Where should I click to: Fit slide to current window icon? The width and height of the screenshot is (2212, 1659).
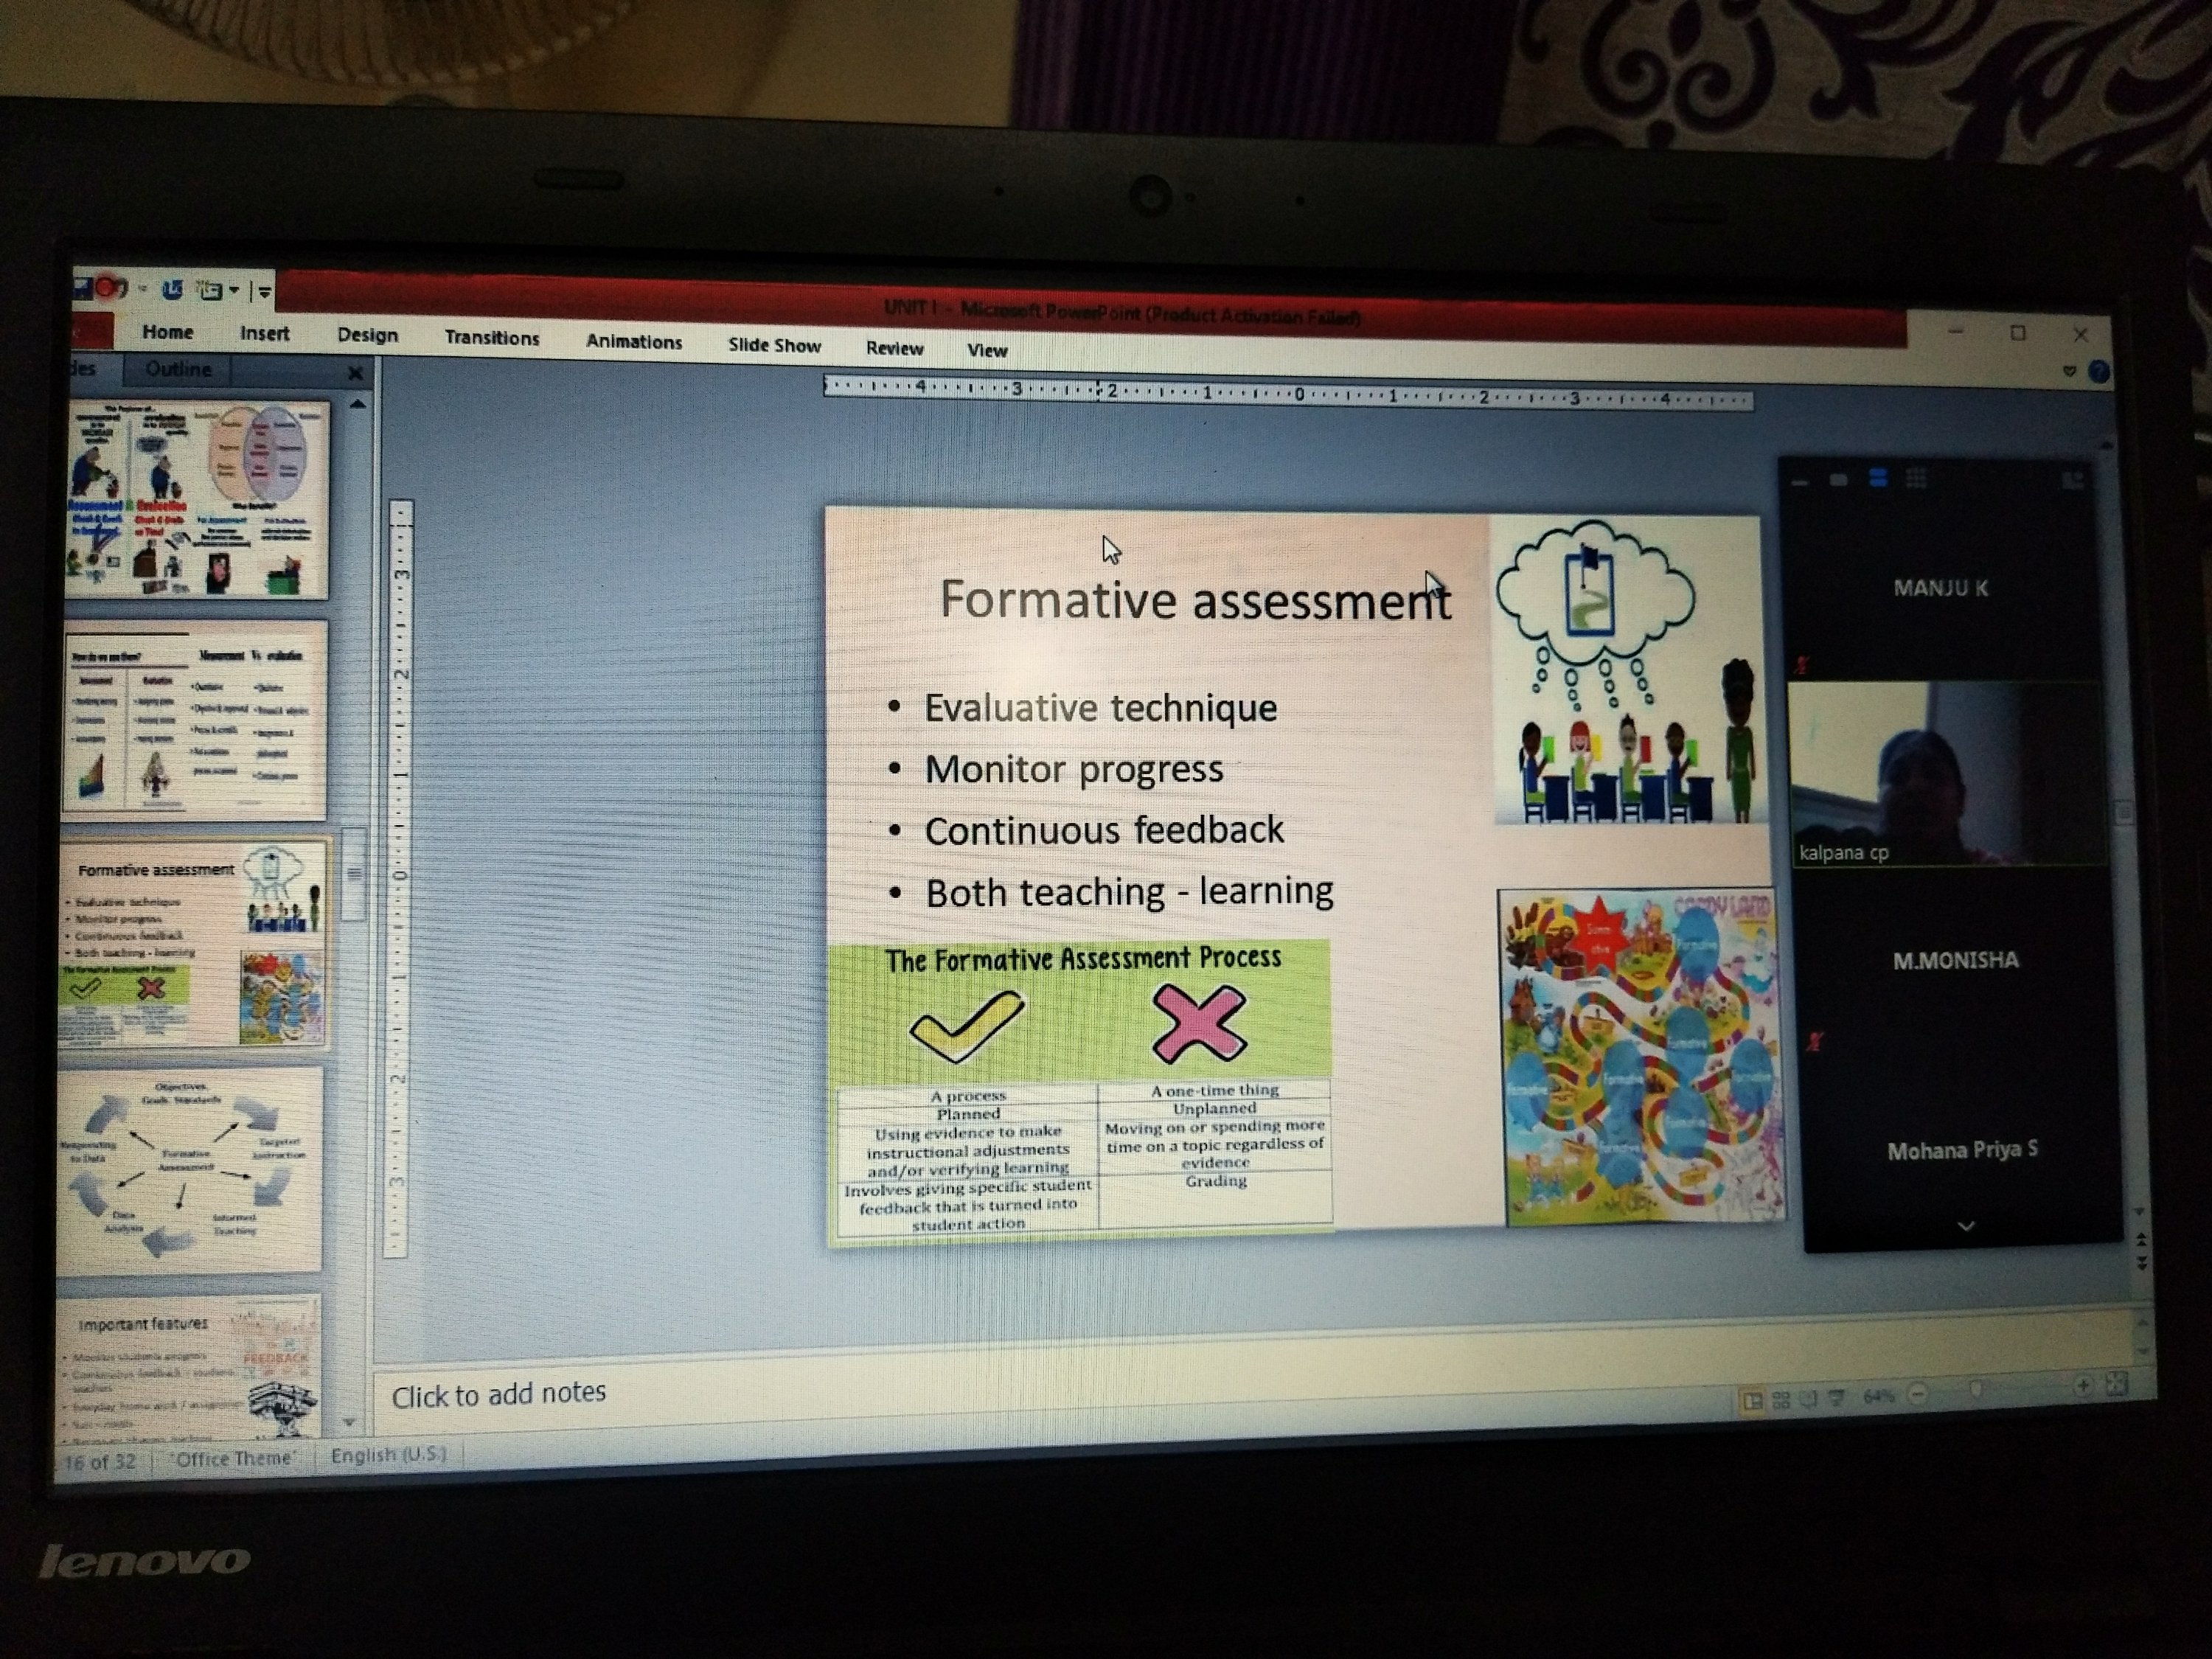click(x=2116, y=1384)
